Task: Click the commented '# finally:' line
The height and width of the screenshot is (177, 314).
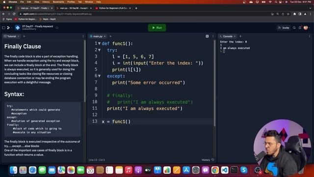Action: click(x=120, y=95)
